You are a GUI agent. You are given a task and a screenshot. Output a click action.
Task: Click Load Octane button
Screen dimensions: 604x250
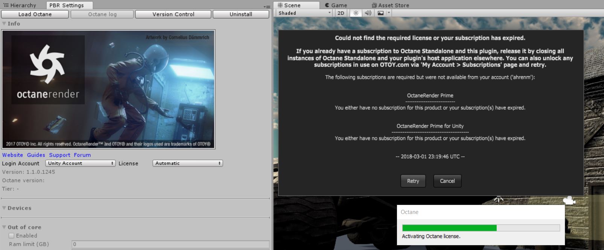point(35,14)
